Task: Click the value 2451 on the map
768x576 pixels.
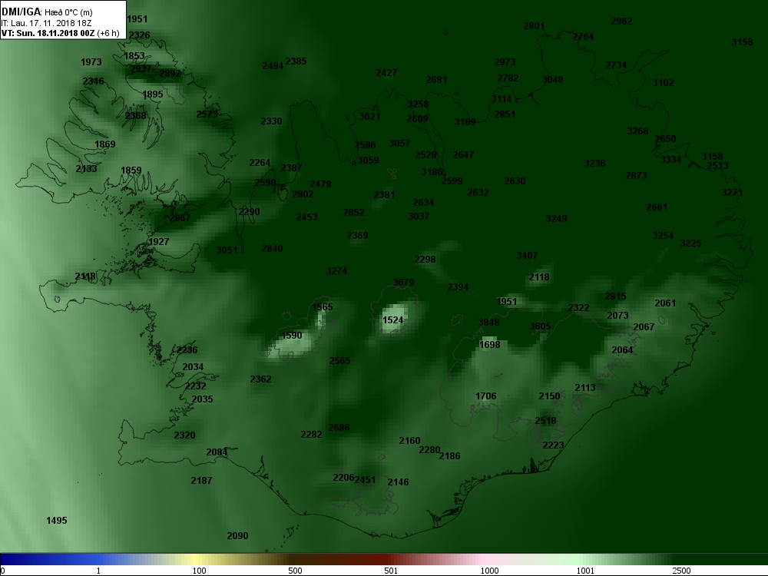Action: [365, 480]
